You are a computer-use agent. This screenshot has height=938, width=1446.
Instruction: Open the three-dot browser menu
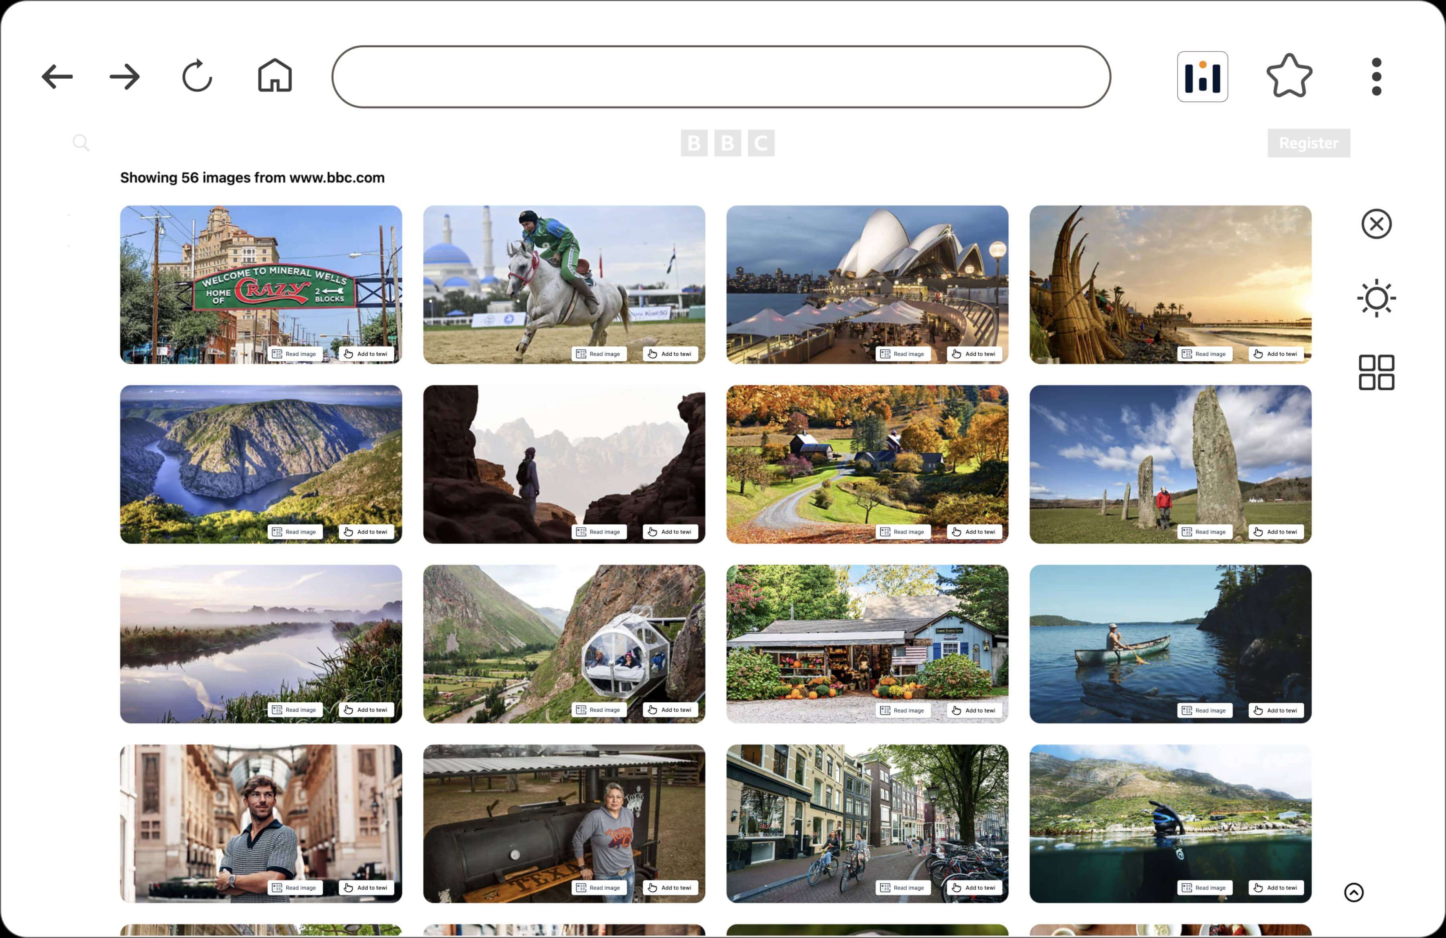1376,77
